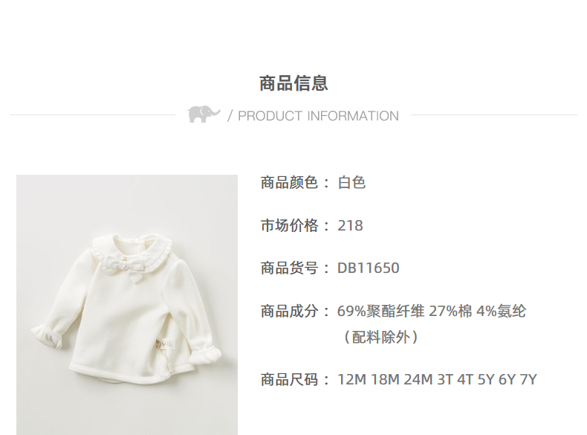The height and width of the screenshot is (435, 587).
Task: Select size 24M
Action: click(x=418, y=379)
